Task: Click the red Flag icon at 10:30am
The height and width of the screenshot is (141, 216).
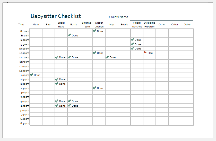Action: [145, 53]
